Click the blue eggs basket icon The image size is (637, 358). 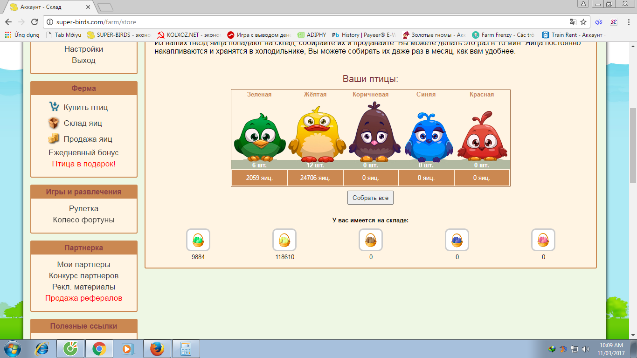[x=457, y=240]
